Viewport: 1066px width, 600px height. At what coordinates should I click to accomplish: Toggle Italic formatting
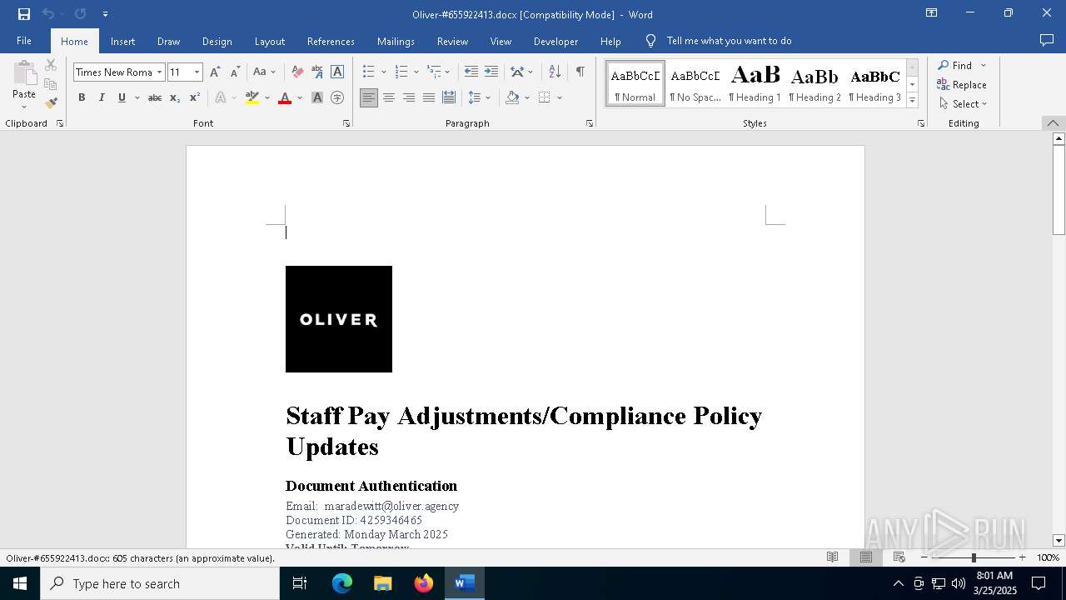click(102, 97)
